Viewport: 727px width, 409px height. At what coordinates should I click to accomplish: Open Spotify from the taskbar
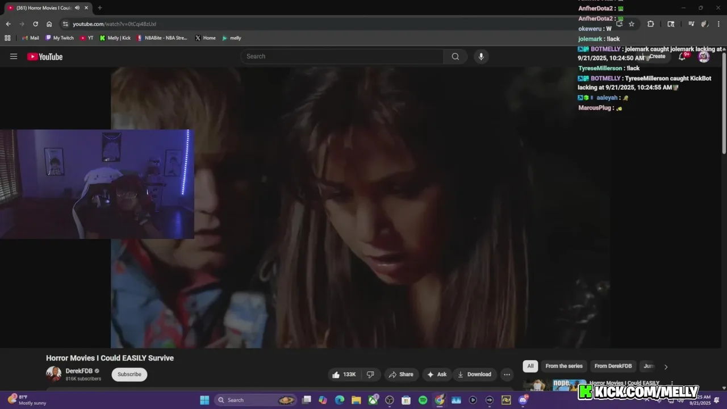(423, 400)
